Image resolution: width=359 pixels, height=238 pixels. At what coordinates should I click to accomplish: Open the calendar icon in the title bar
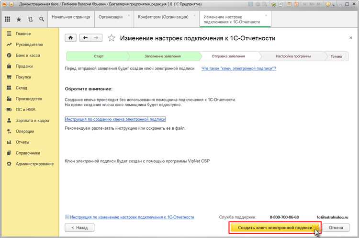296,4
